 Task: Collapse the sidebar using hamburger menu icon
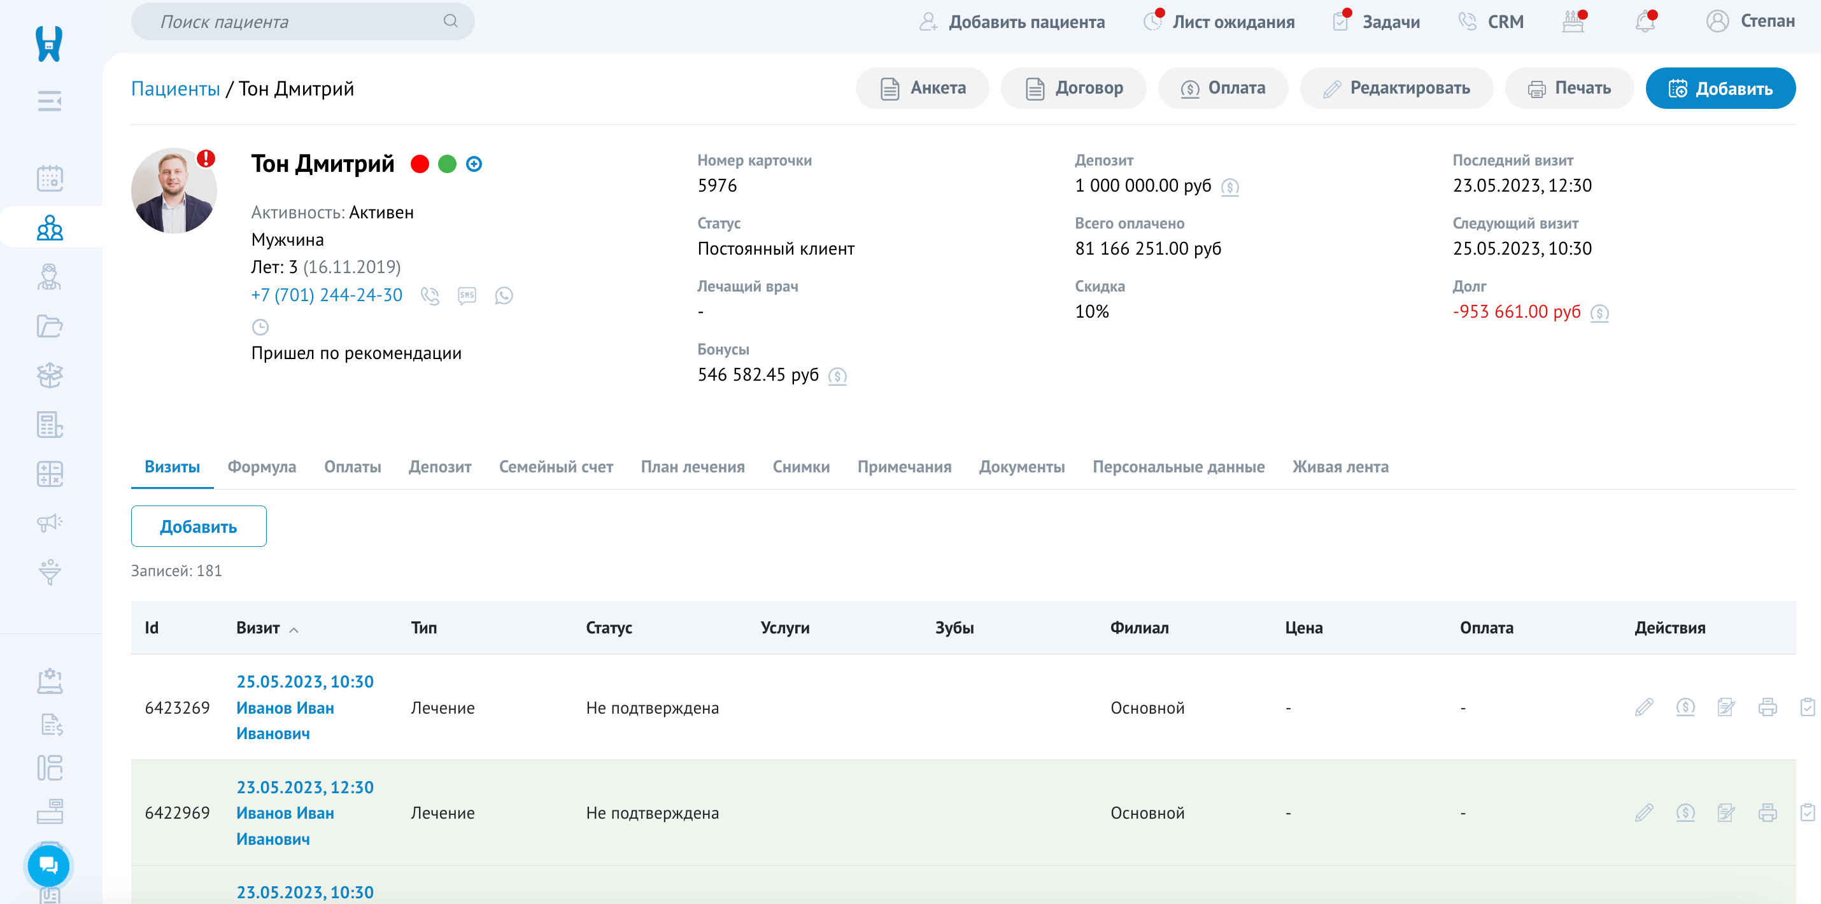coord(50,101)
